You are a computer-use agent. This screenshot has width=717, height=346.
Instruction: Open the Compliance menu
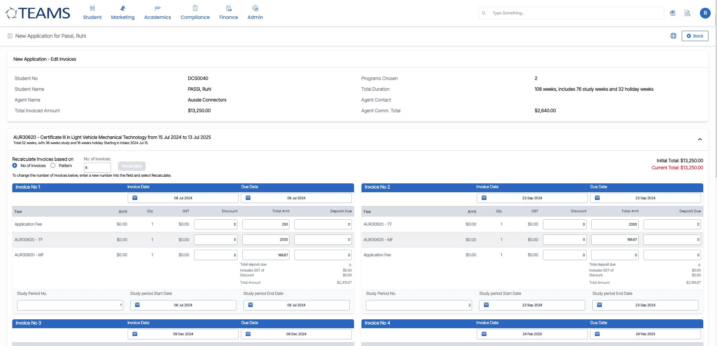(195, 13)
